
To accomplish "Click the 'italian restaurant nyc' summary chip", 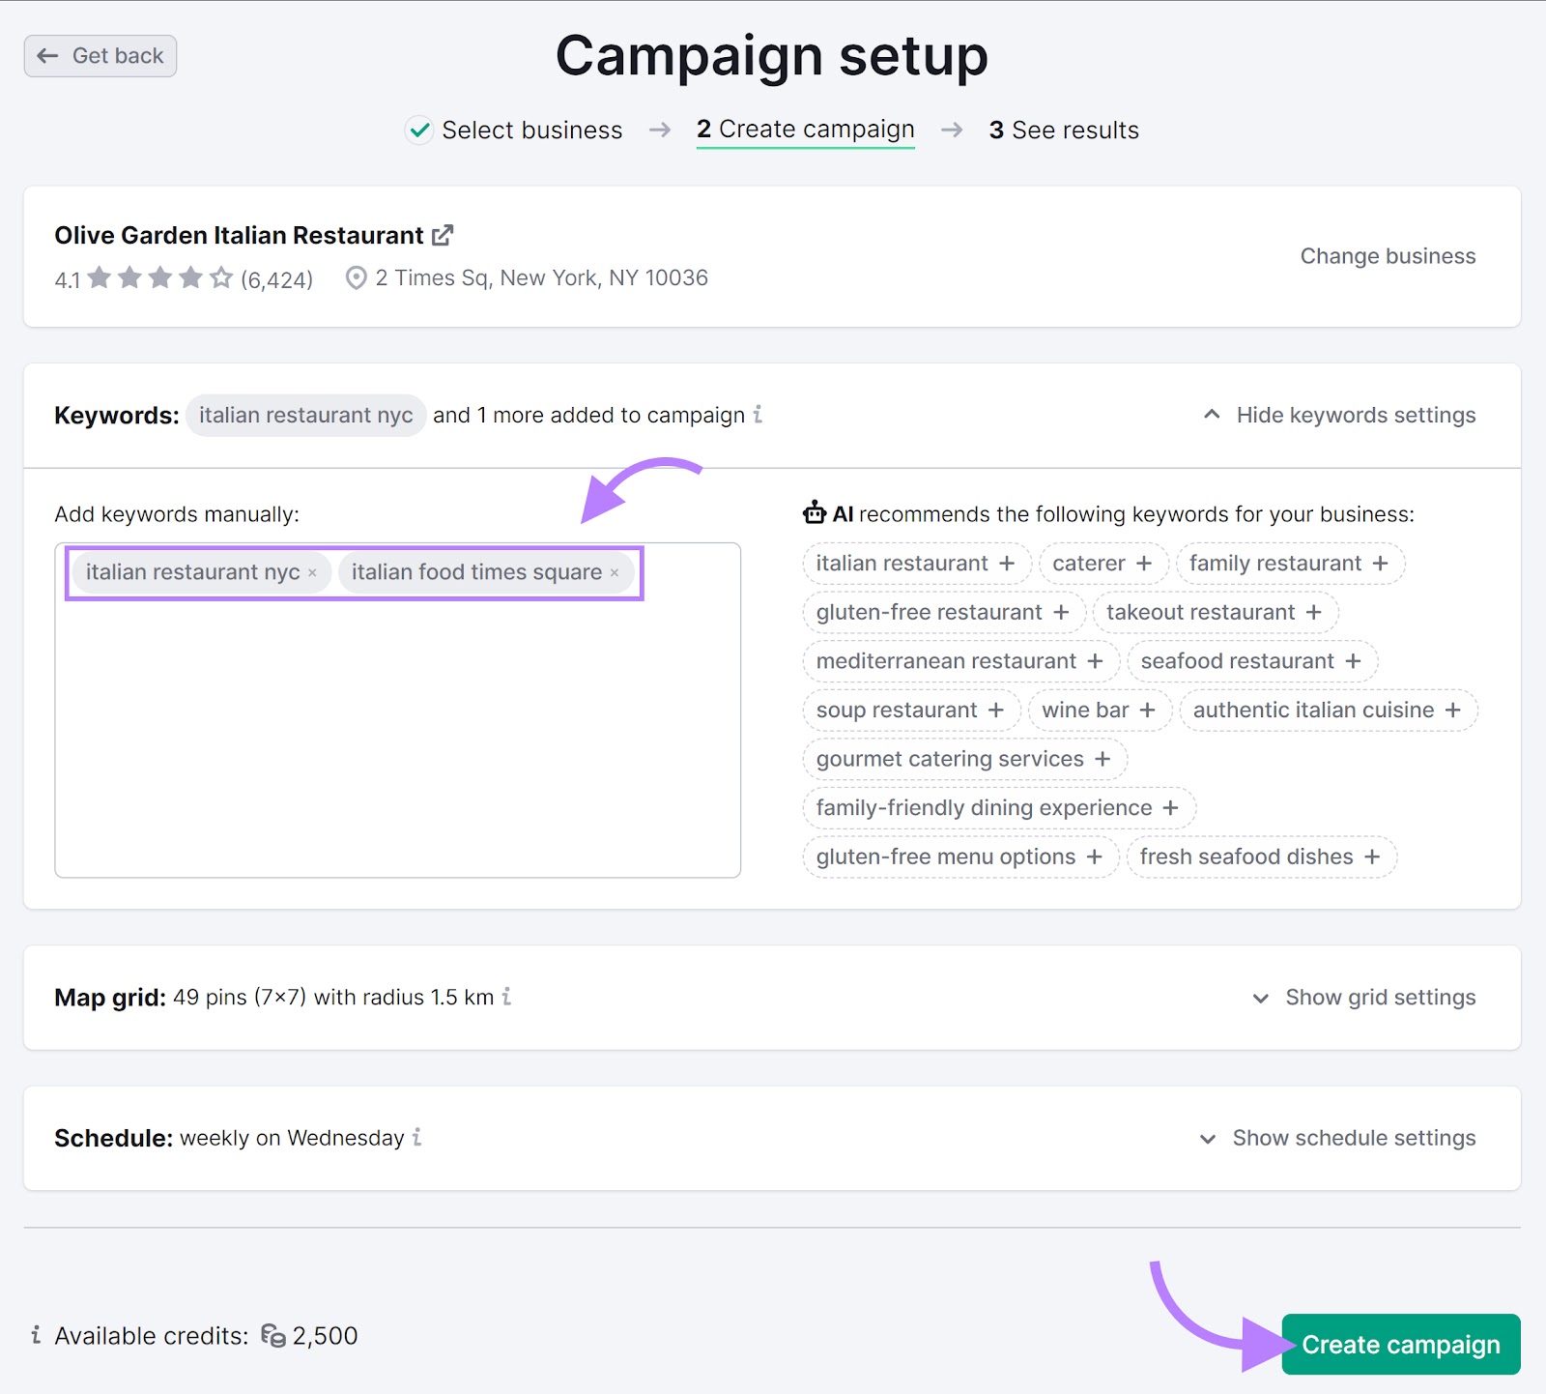I will tap(306, 416).
